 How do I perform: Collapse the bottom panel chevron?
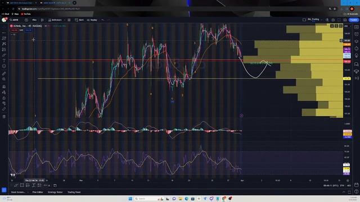pyautogui.click(x=344, y=192)
